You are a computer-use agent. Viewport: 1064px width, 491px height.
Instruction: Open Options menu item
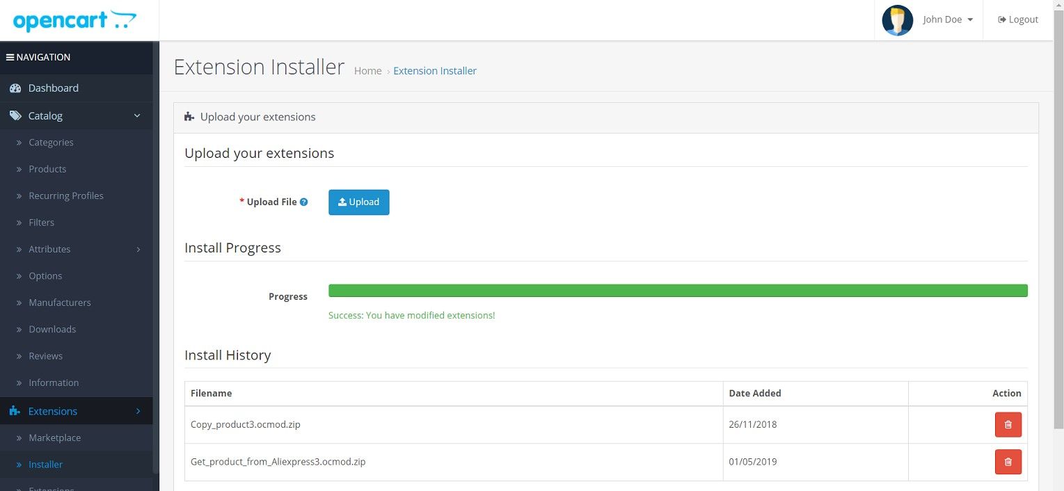(x=77, y=276)
